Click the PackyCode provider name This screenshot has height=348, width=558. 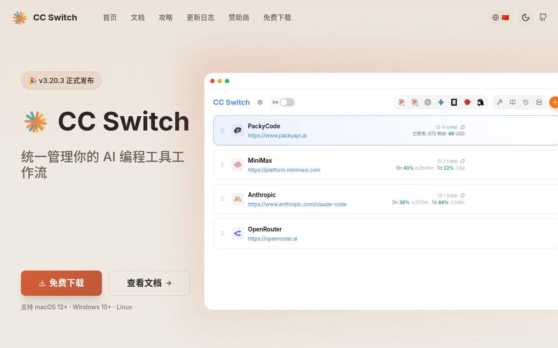point(264,126)
